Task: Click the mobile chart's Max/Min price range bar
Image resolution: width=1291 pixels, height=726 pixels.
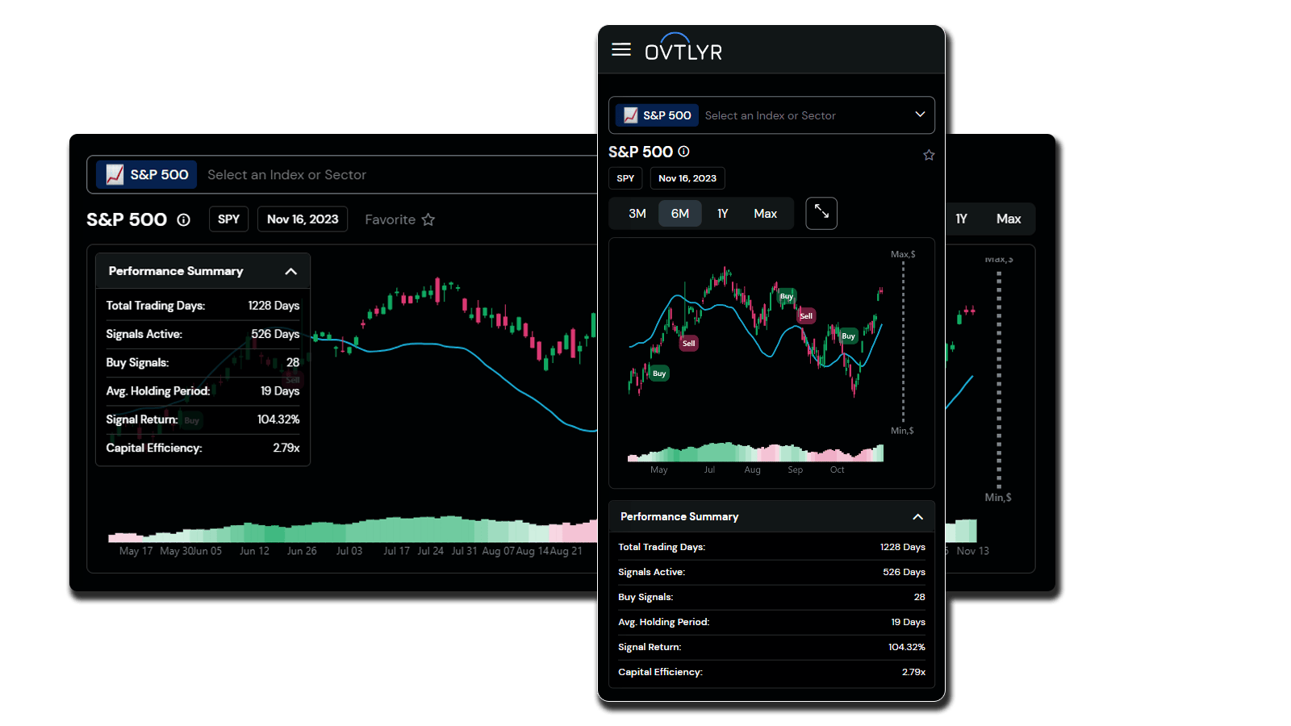Action: [x=903, y=342]
